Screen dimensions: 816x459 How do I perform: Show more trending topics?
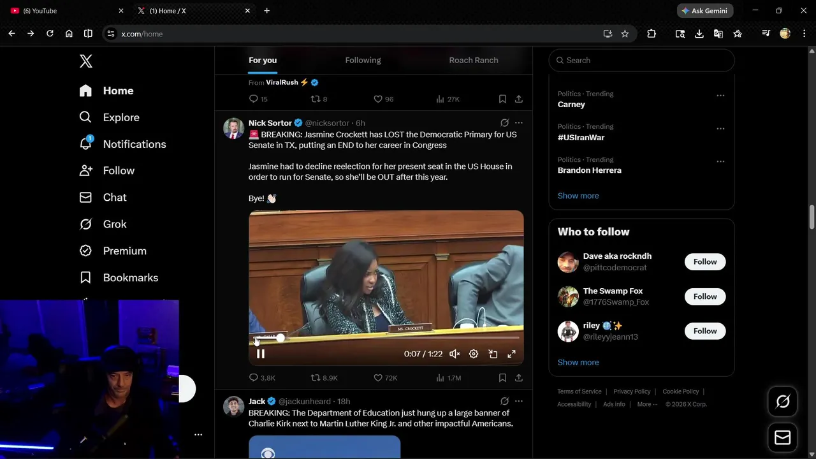pos(578,196)
